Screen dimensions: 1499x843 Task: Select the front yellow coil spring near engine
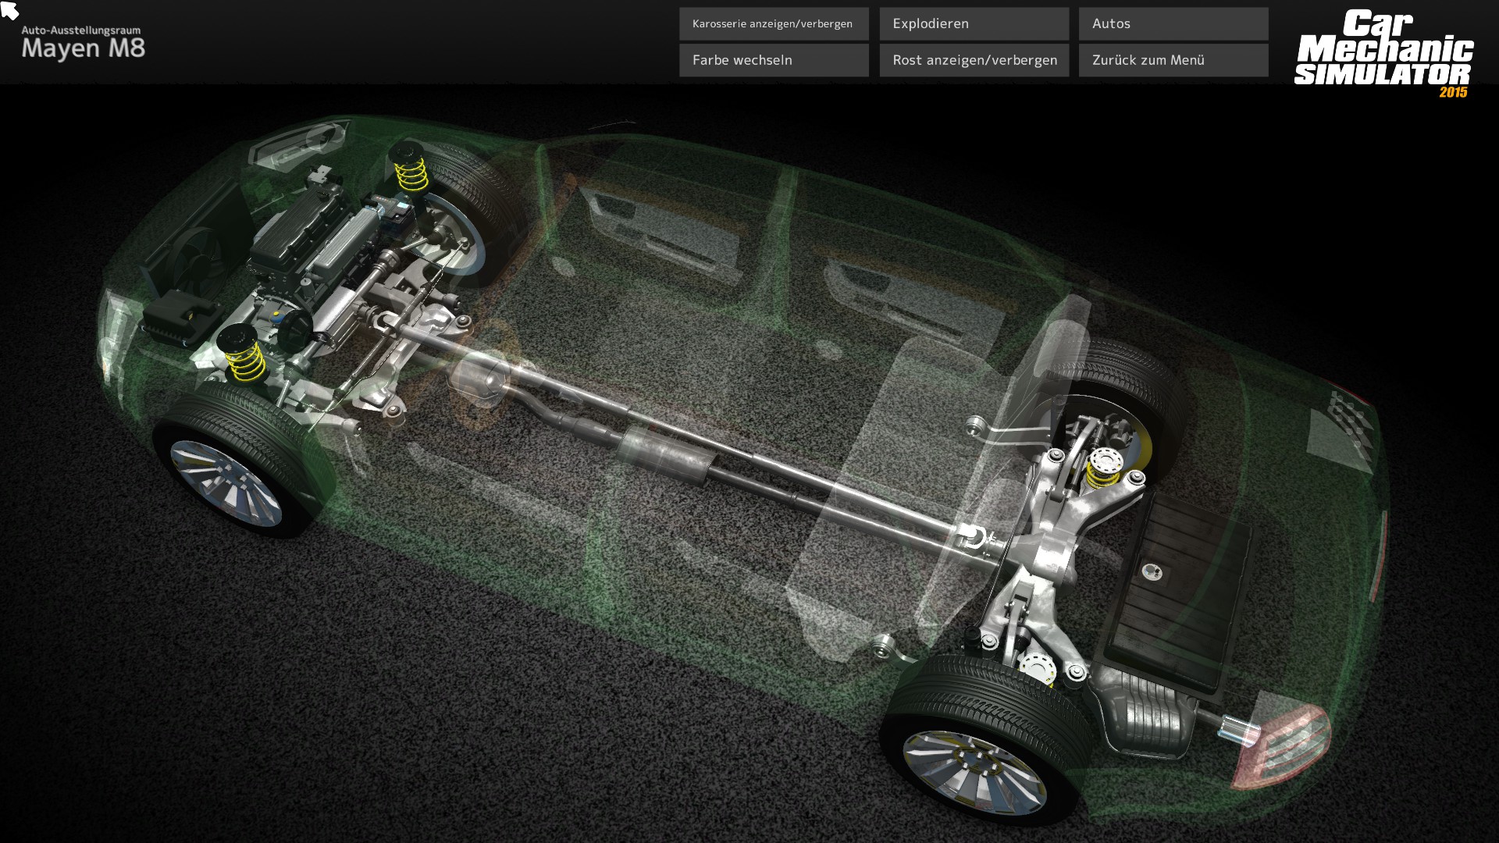244,360
